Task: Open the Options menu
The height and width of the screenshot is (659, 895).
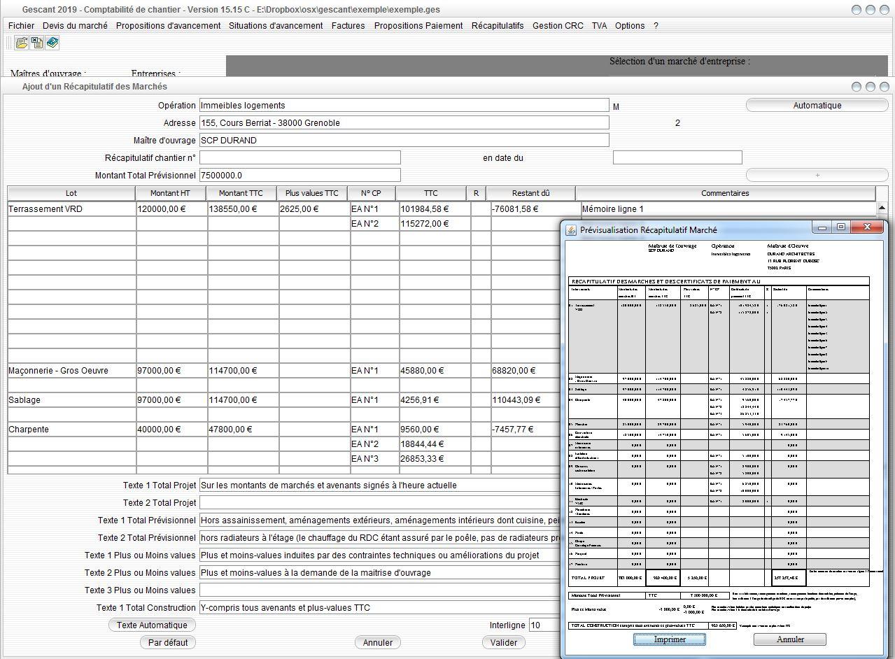Action: 630,25
